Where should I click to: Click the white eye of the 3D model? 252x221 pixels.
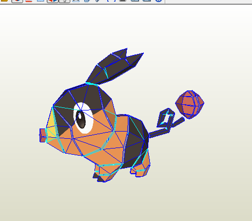[84, 118]
